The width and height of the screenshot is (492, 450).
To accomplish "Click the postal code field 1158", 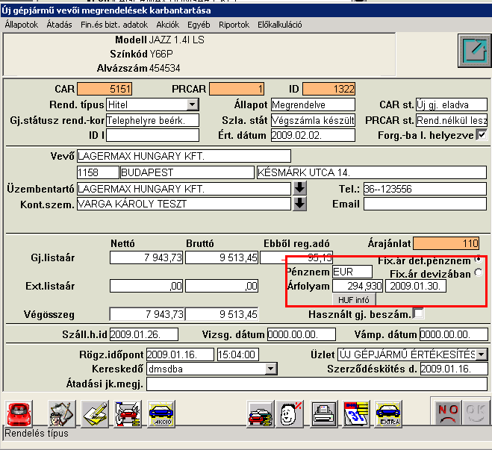I will click(98, 172).
